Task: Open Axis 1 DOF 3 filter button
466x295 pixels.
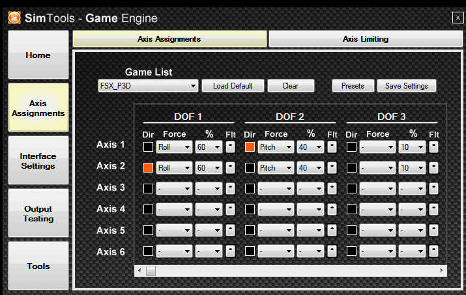Action: [x=433, y=147]
